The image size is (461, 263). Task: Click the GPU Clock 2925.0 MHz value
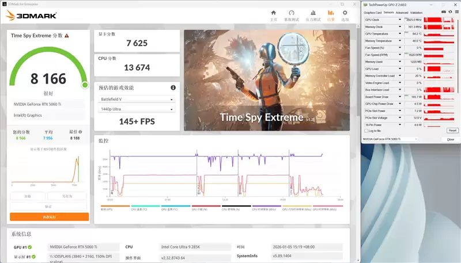click(x=413, y=20)
